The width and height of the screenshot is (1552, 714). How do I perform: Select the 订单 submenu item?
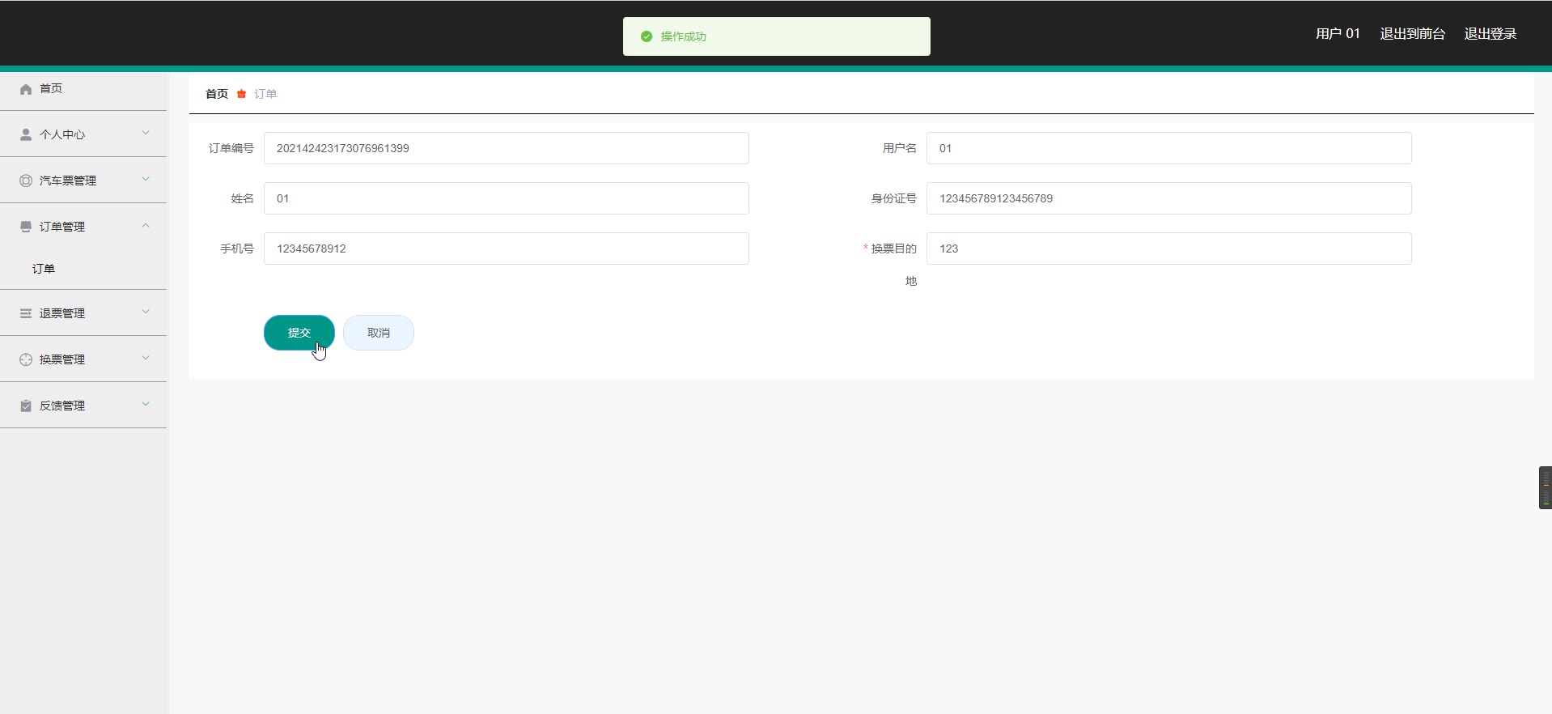tap(83, 269)
